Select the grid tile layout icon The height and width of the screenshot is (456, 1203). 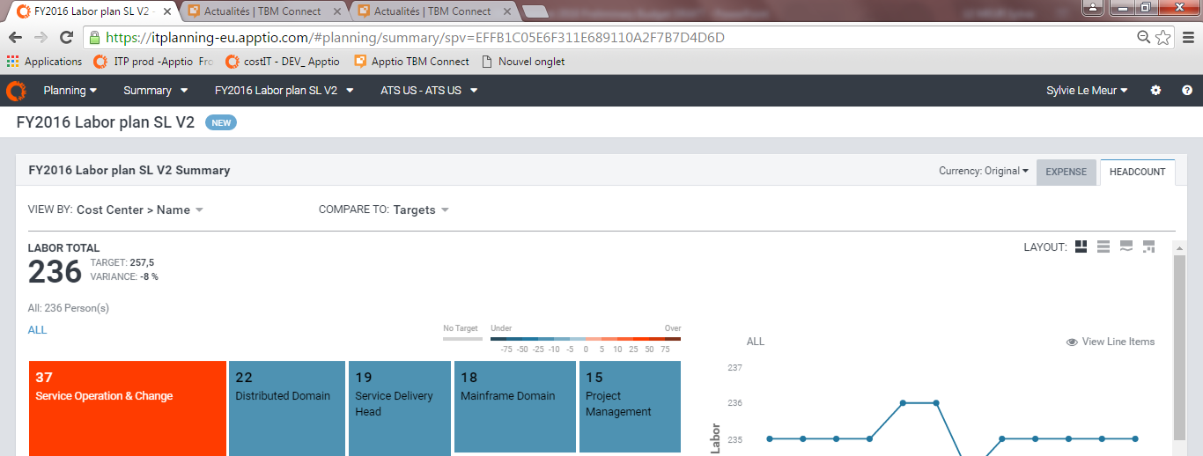point(1081,246)
